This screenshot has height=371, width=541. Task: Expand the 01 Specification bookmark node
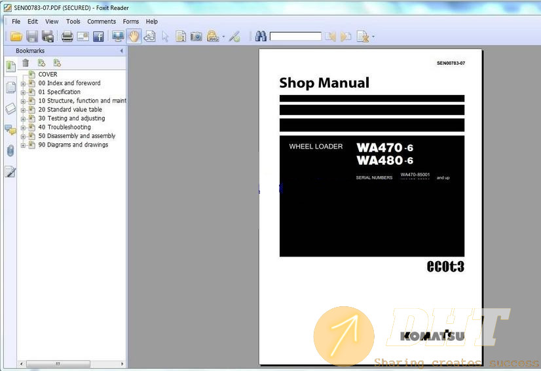click(x=23, y=92)
